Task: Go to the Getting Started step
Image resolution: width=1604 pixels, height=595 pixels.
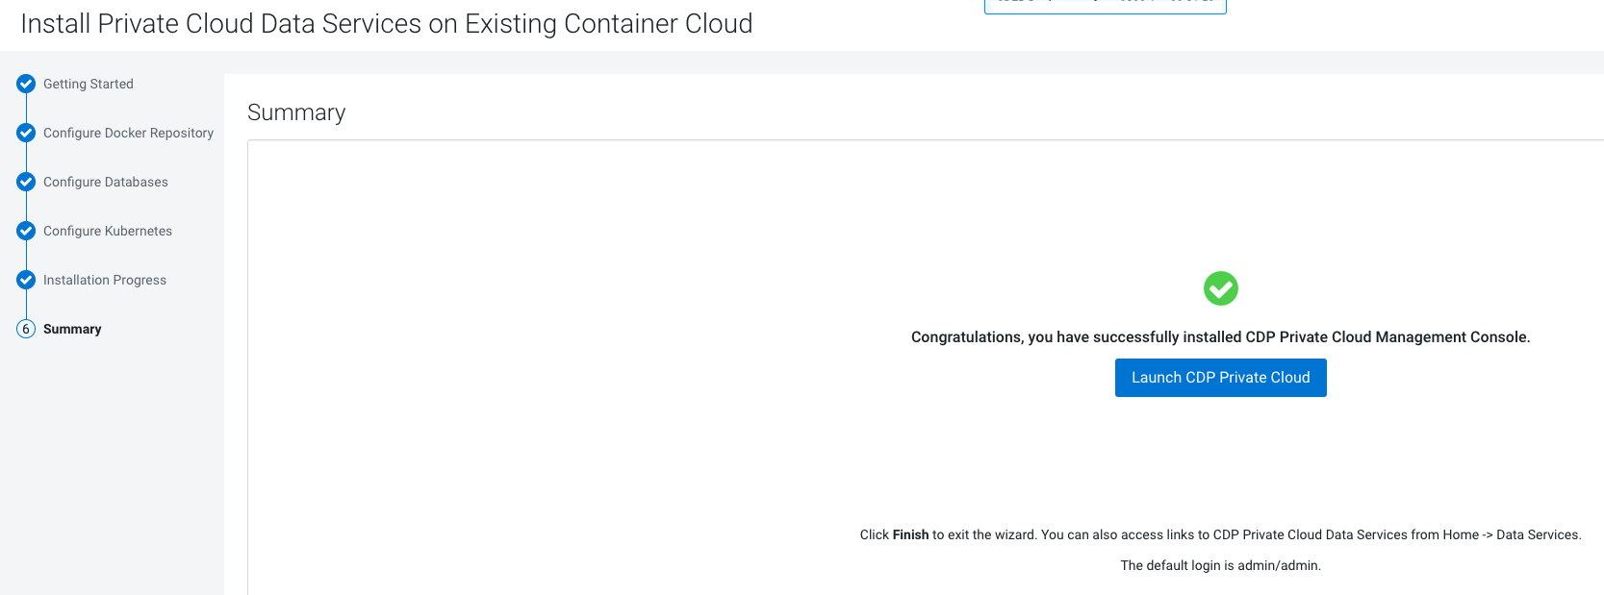Action: click(89, 84)
